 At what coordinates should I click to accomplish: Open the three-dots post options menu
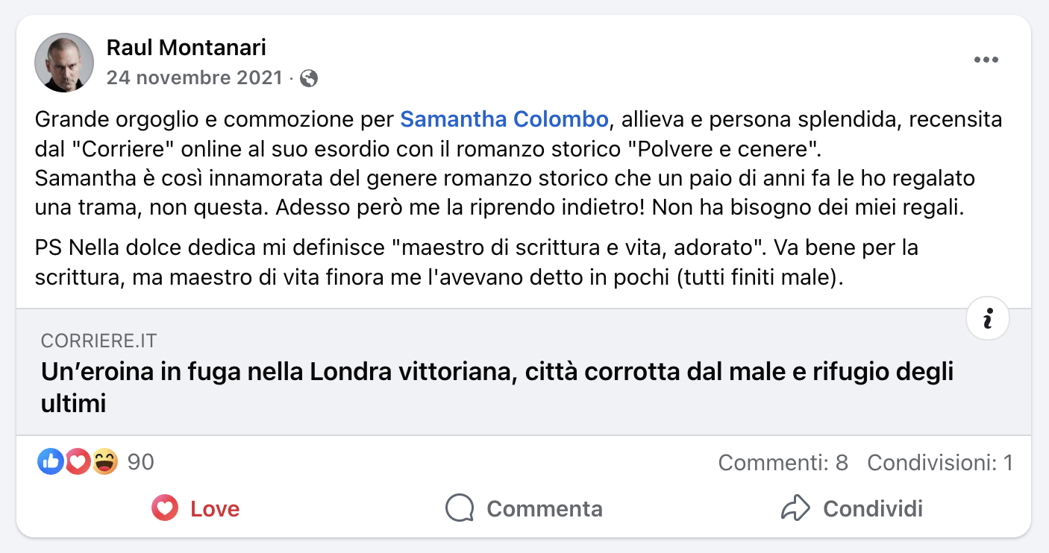coord(986,60)
